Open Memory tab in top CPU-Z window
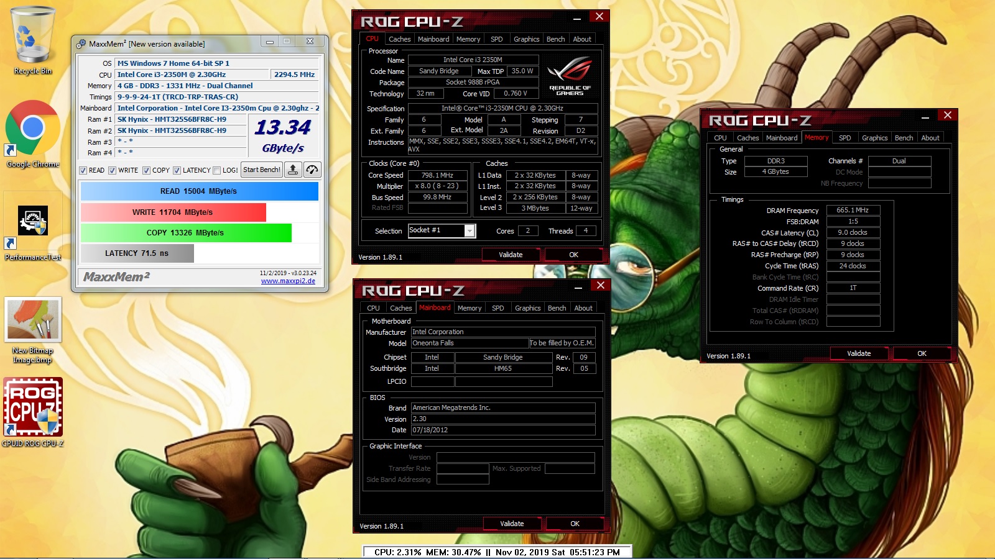Viewport: 995px width, 559px height. [468, 39]
